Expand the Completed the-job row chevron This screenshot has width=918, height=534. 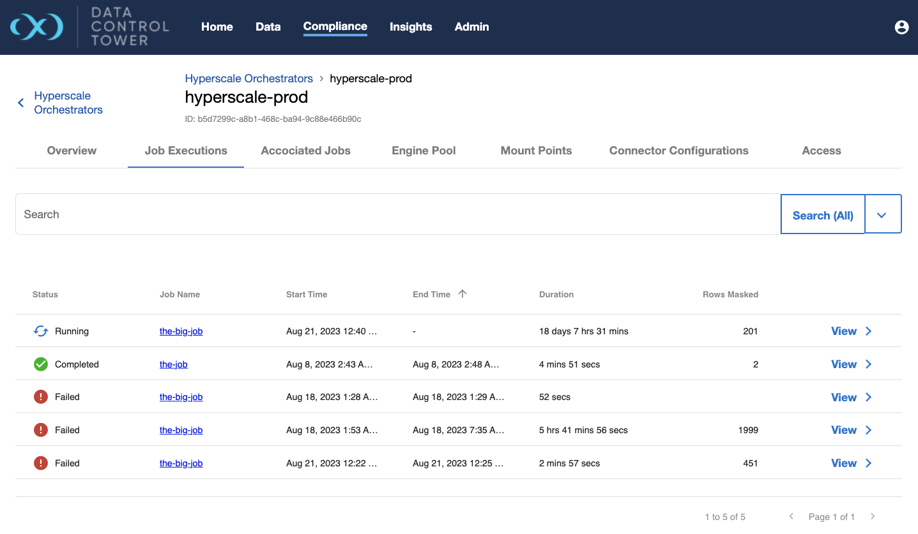[x=869, y=364]
